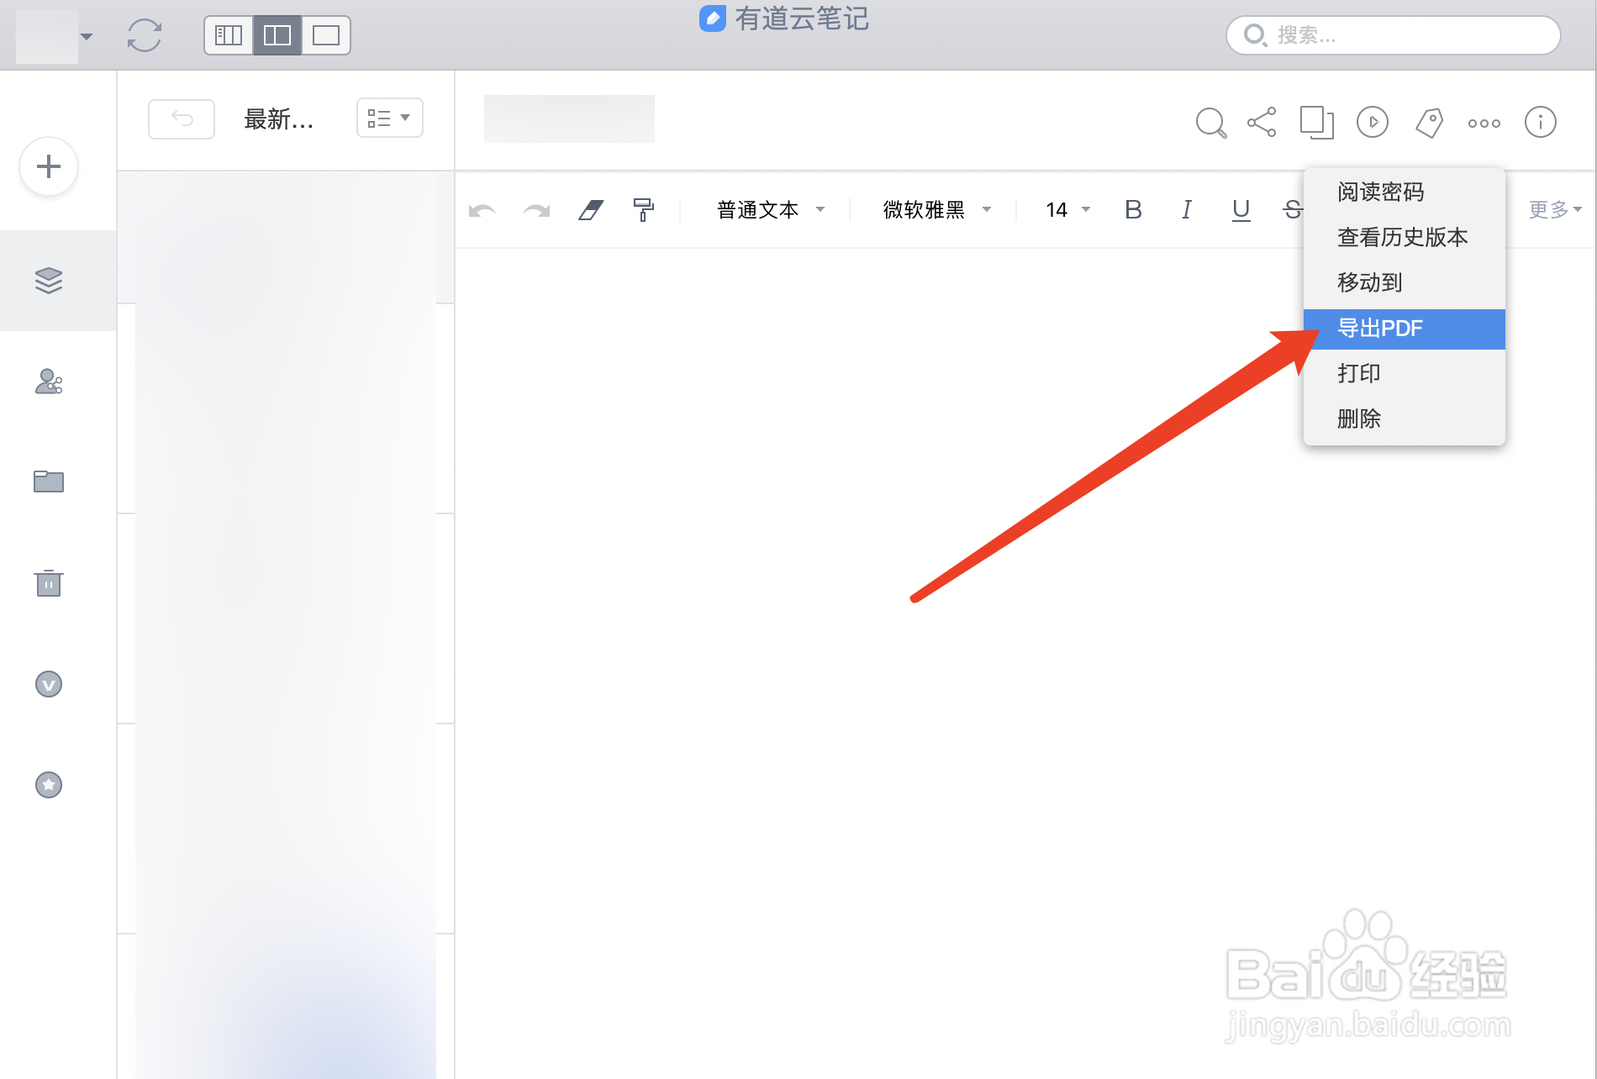Viewport: 1597px width, 1079px height.
Task: Open the V membership sidebar icon
Action: pyautogui.click(x=49, y=684)
